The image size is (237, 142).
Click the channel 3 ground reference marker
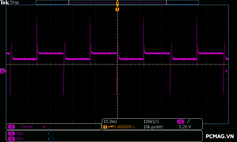3,71
